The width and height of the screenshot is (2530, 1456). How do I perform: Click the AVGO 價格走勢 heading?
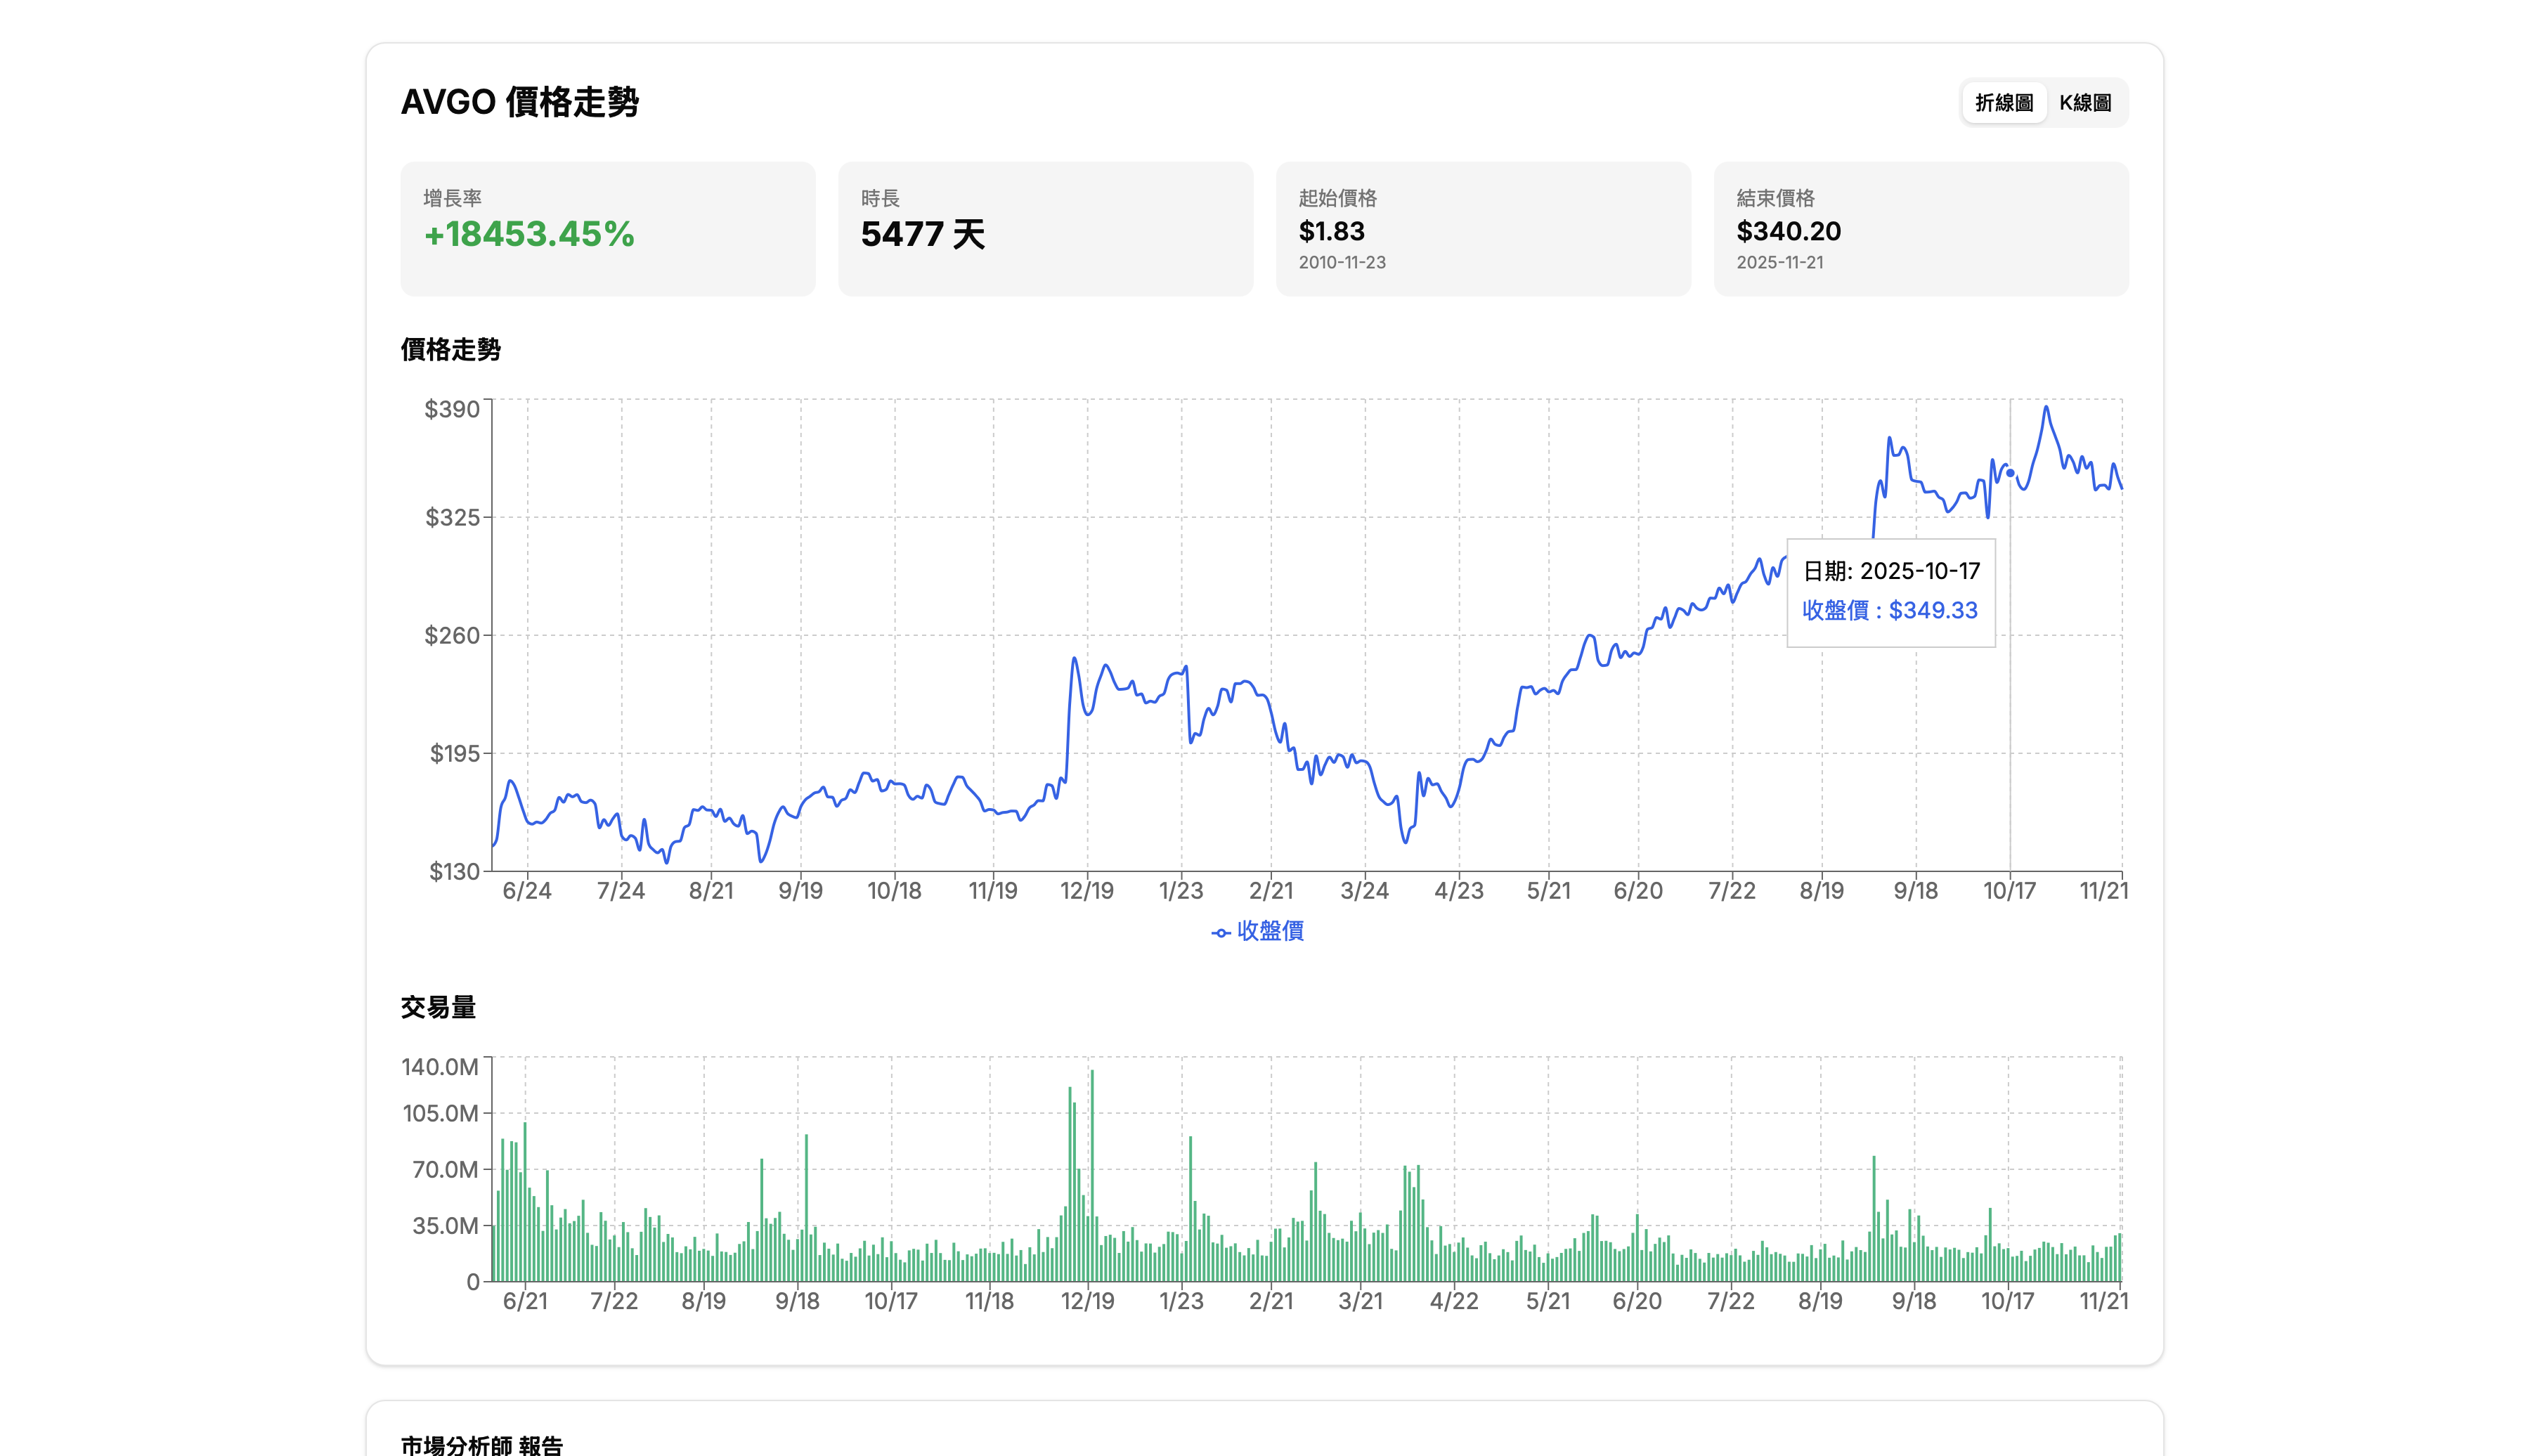click(x=519, y=102)
